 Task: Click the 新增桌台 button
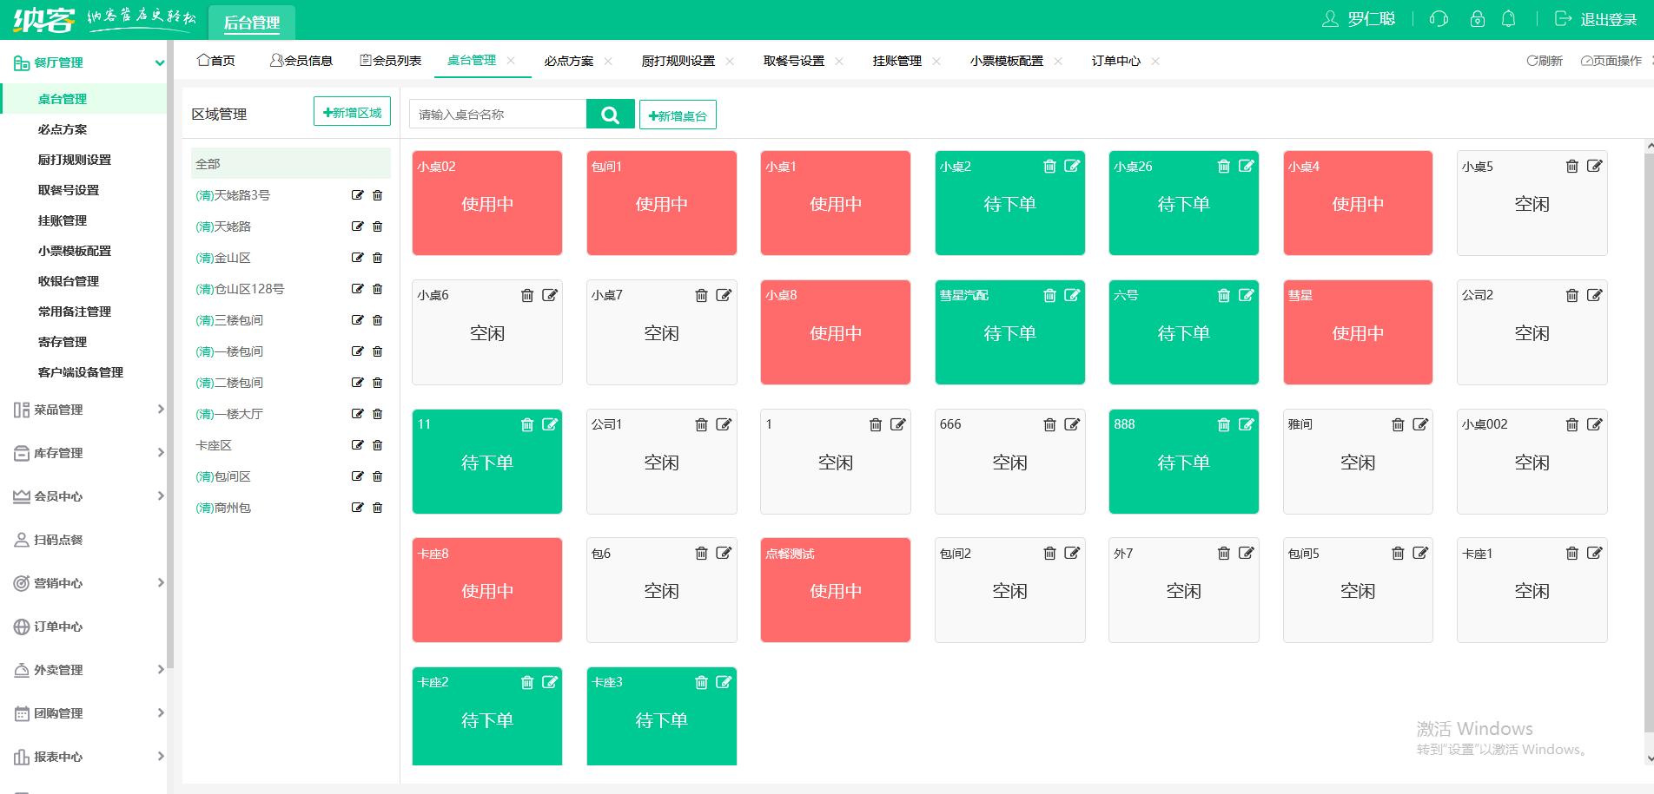click(678, 114)
